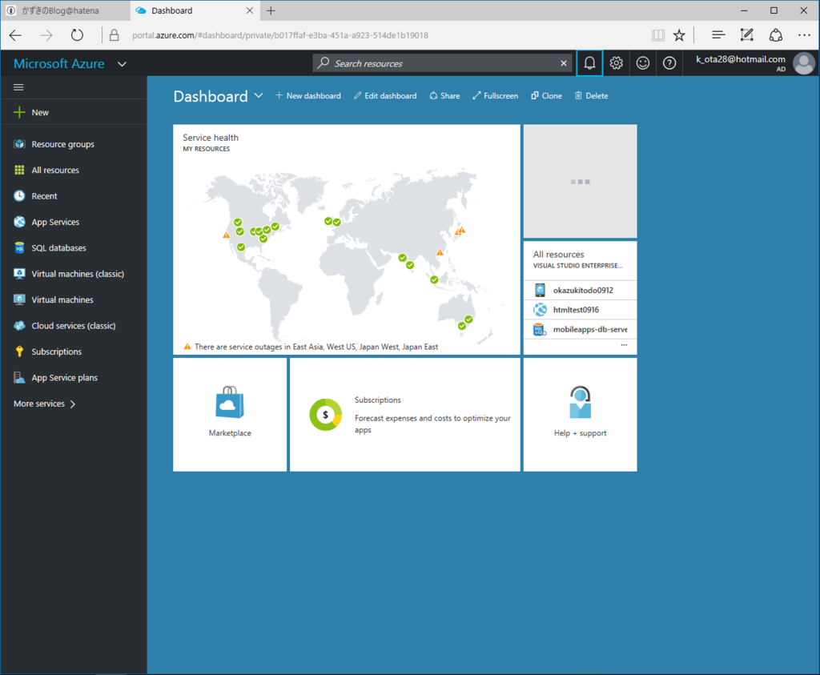The width and height of the screenshot is (820, 675).
Task: Switch to the かずきのBlog@hatena tab
Action: pos(65,10)
